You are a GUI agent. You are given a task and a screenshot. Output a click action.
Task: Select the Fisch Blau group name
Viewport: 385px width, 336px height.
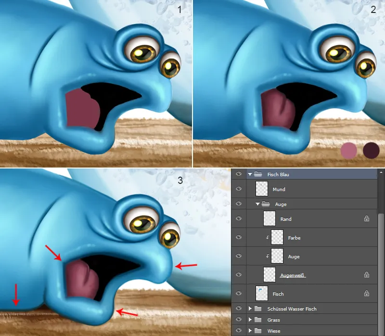pyautogui.click(x=278, y=175)
